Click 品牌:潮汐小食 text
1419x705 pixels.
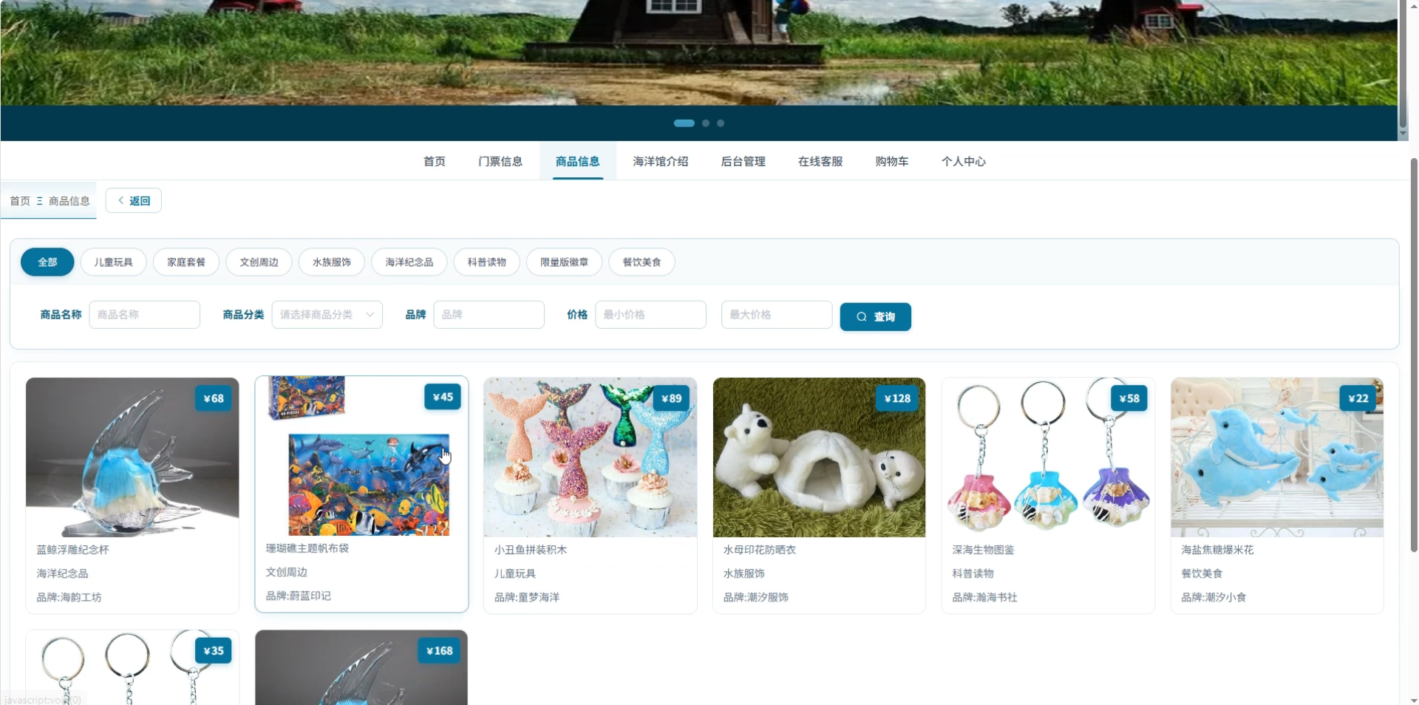(x=1214, y=597)
